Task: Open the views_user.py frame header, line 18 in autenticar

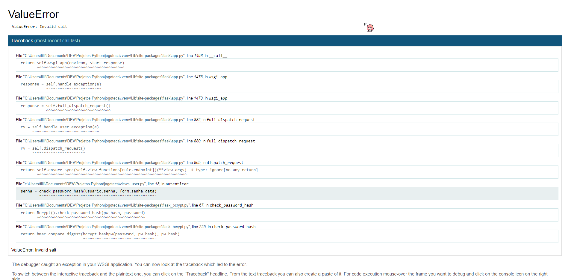Action: 102,184
